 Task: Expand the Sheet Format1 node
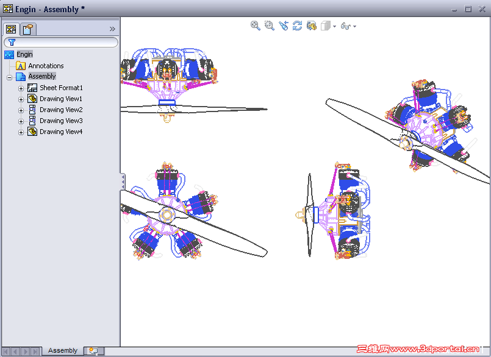(21, 88)
